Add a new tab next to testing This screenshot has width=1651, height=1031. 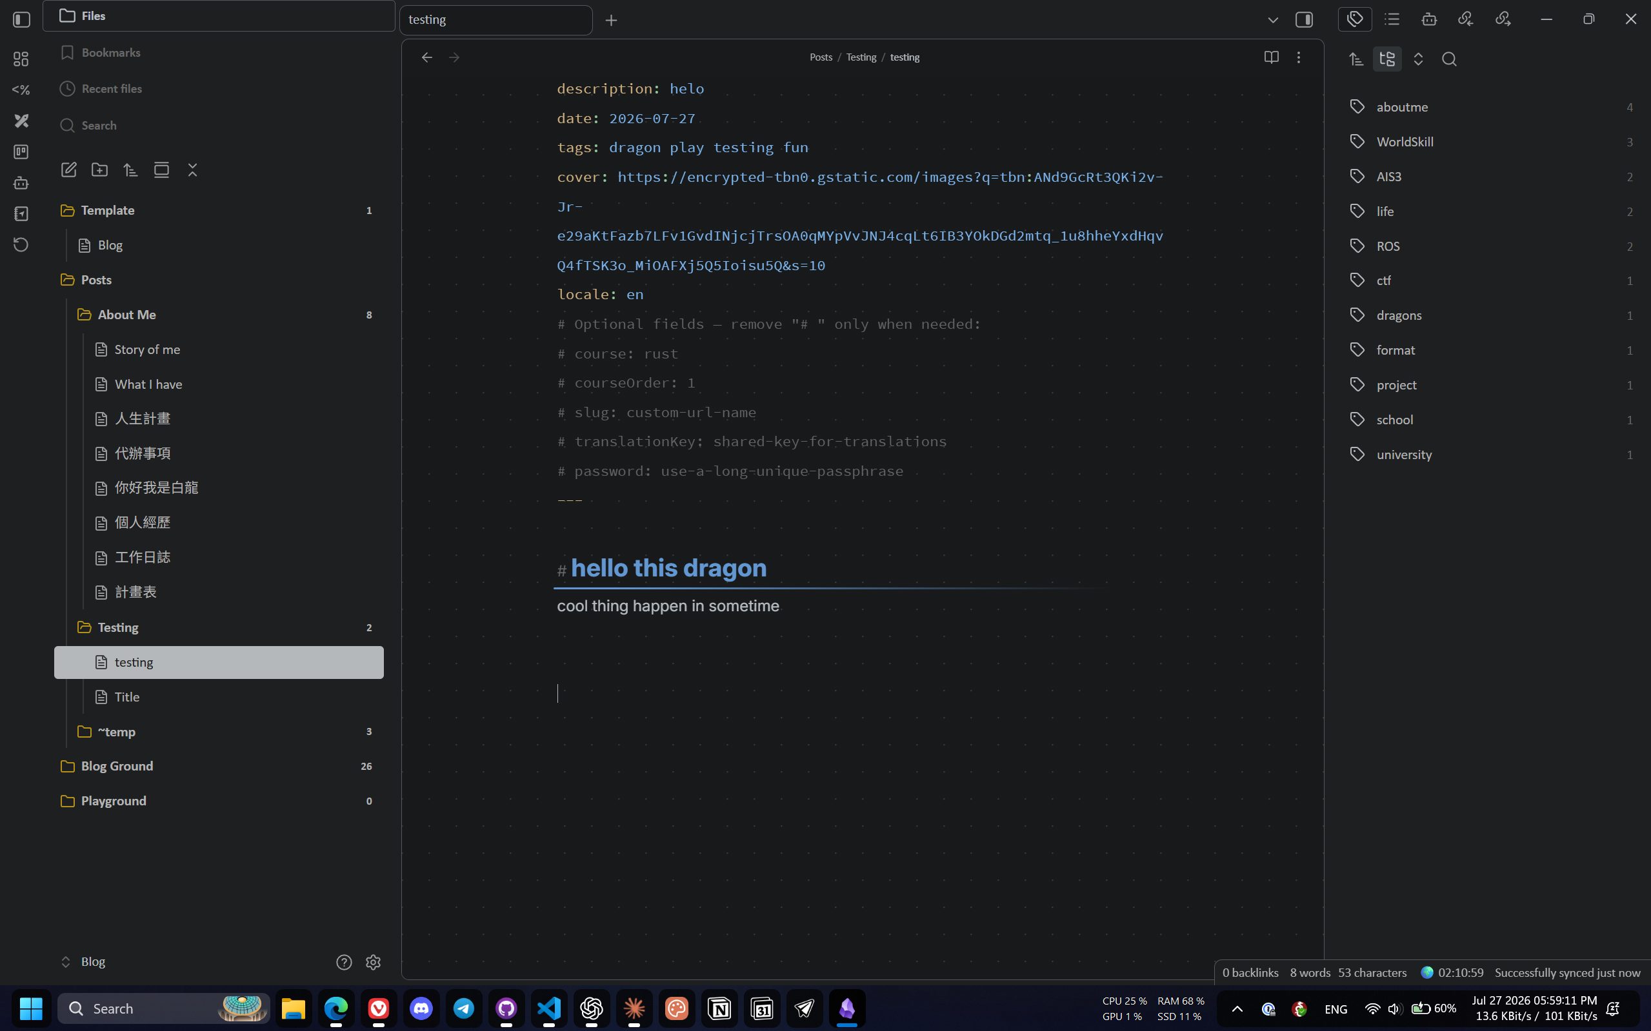pos(611,21)
